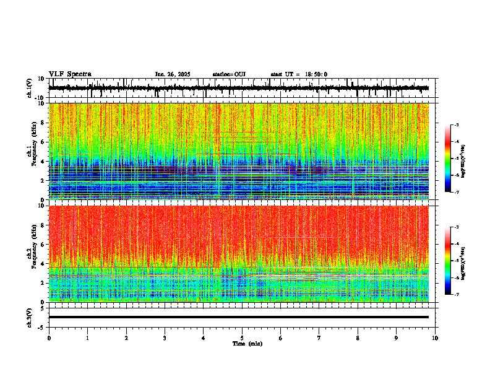Click the '6' kHz tick on ch.2 spectrogram
This screenshot has height=379, width=490.
pos(43,245)
